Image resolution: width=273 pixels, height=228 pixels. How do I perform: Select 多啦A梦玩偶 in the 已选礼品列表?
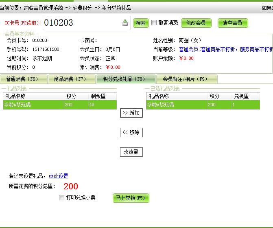[175, 105]
